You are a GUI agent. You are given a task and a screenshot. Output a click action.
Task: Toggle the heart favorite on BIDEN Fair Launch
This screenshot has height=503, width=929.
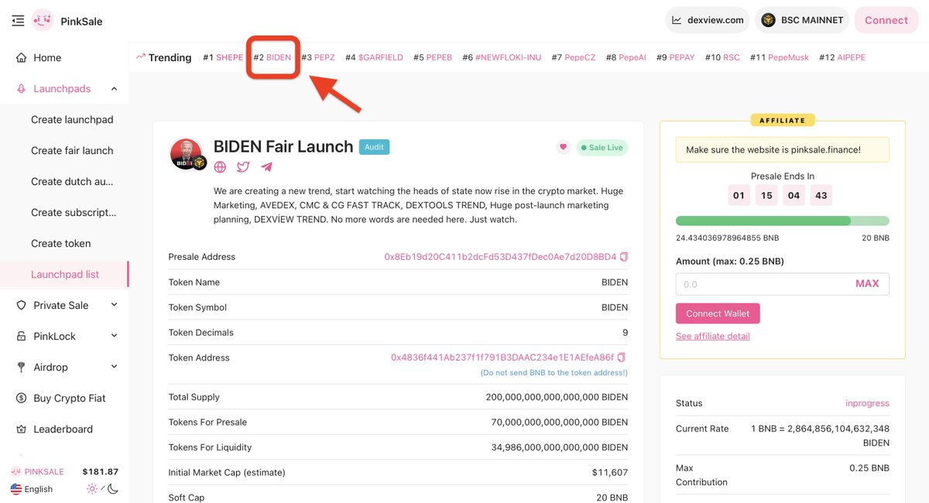point(563,146)
